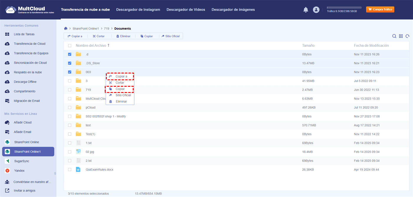Choose Copiar in context menu
The image size is (413, 197).
tap(120, 89)
